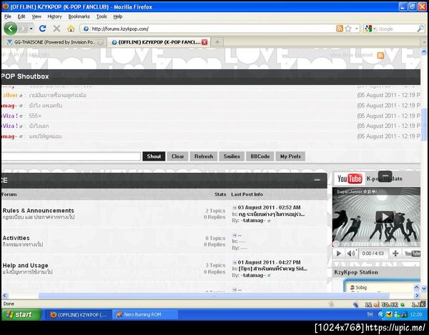
Task: Mute the video with speaker icon
Action: point(351,254)
